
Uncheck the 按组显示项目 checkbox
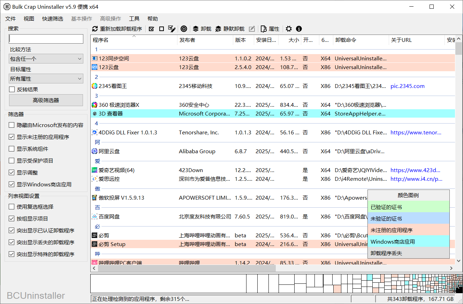(12, 218)
